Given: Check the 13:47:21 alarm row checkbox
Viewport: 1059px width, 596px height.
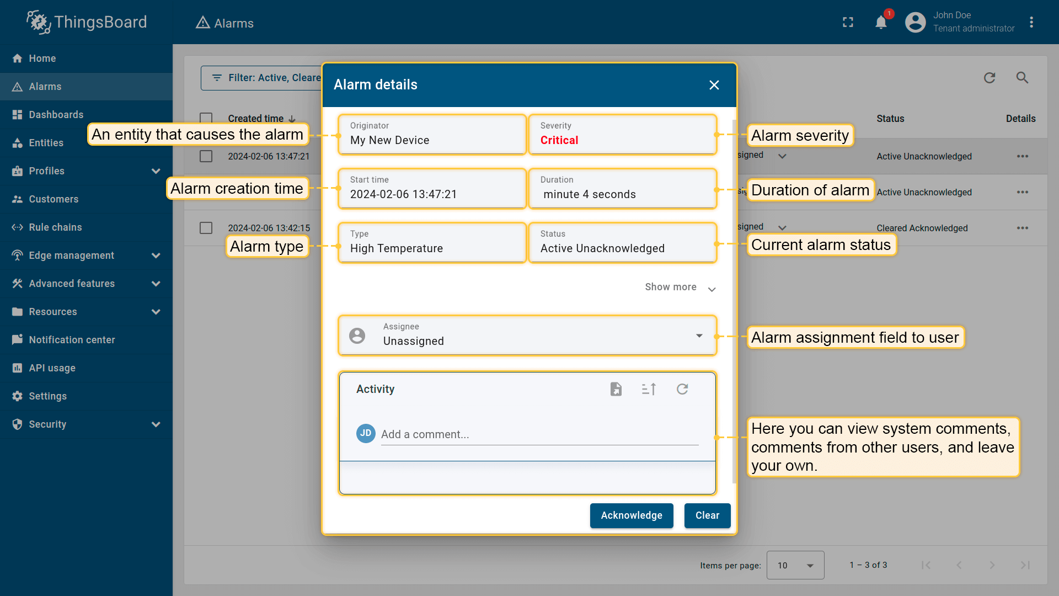Looking at the screenshot, I should 206,156.
